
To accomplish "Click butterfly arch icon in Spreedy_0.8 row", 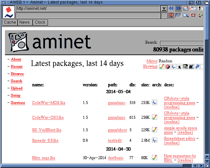I will [x=155, y=140].
